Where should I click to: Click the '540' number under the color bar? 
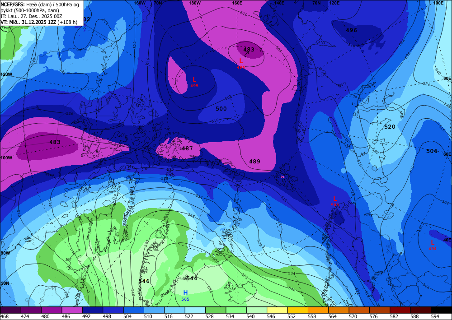(x=250, y=317)
